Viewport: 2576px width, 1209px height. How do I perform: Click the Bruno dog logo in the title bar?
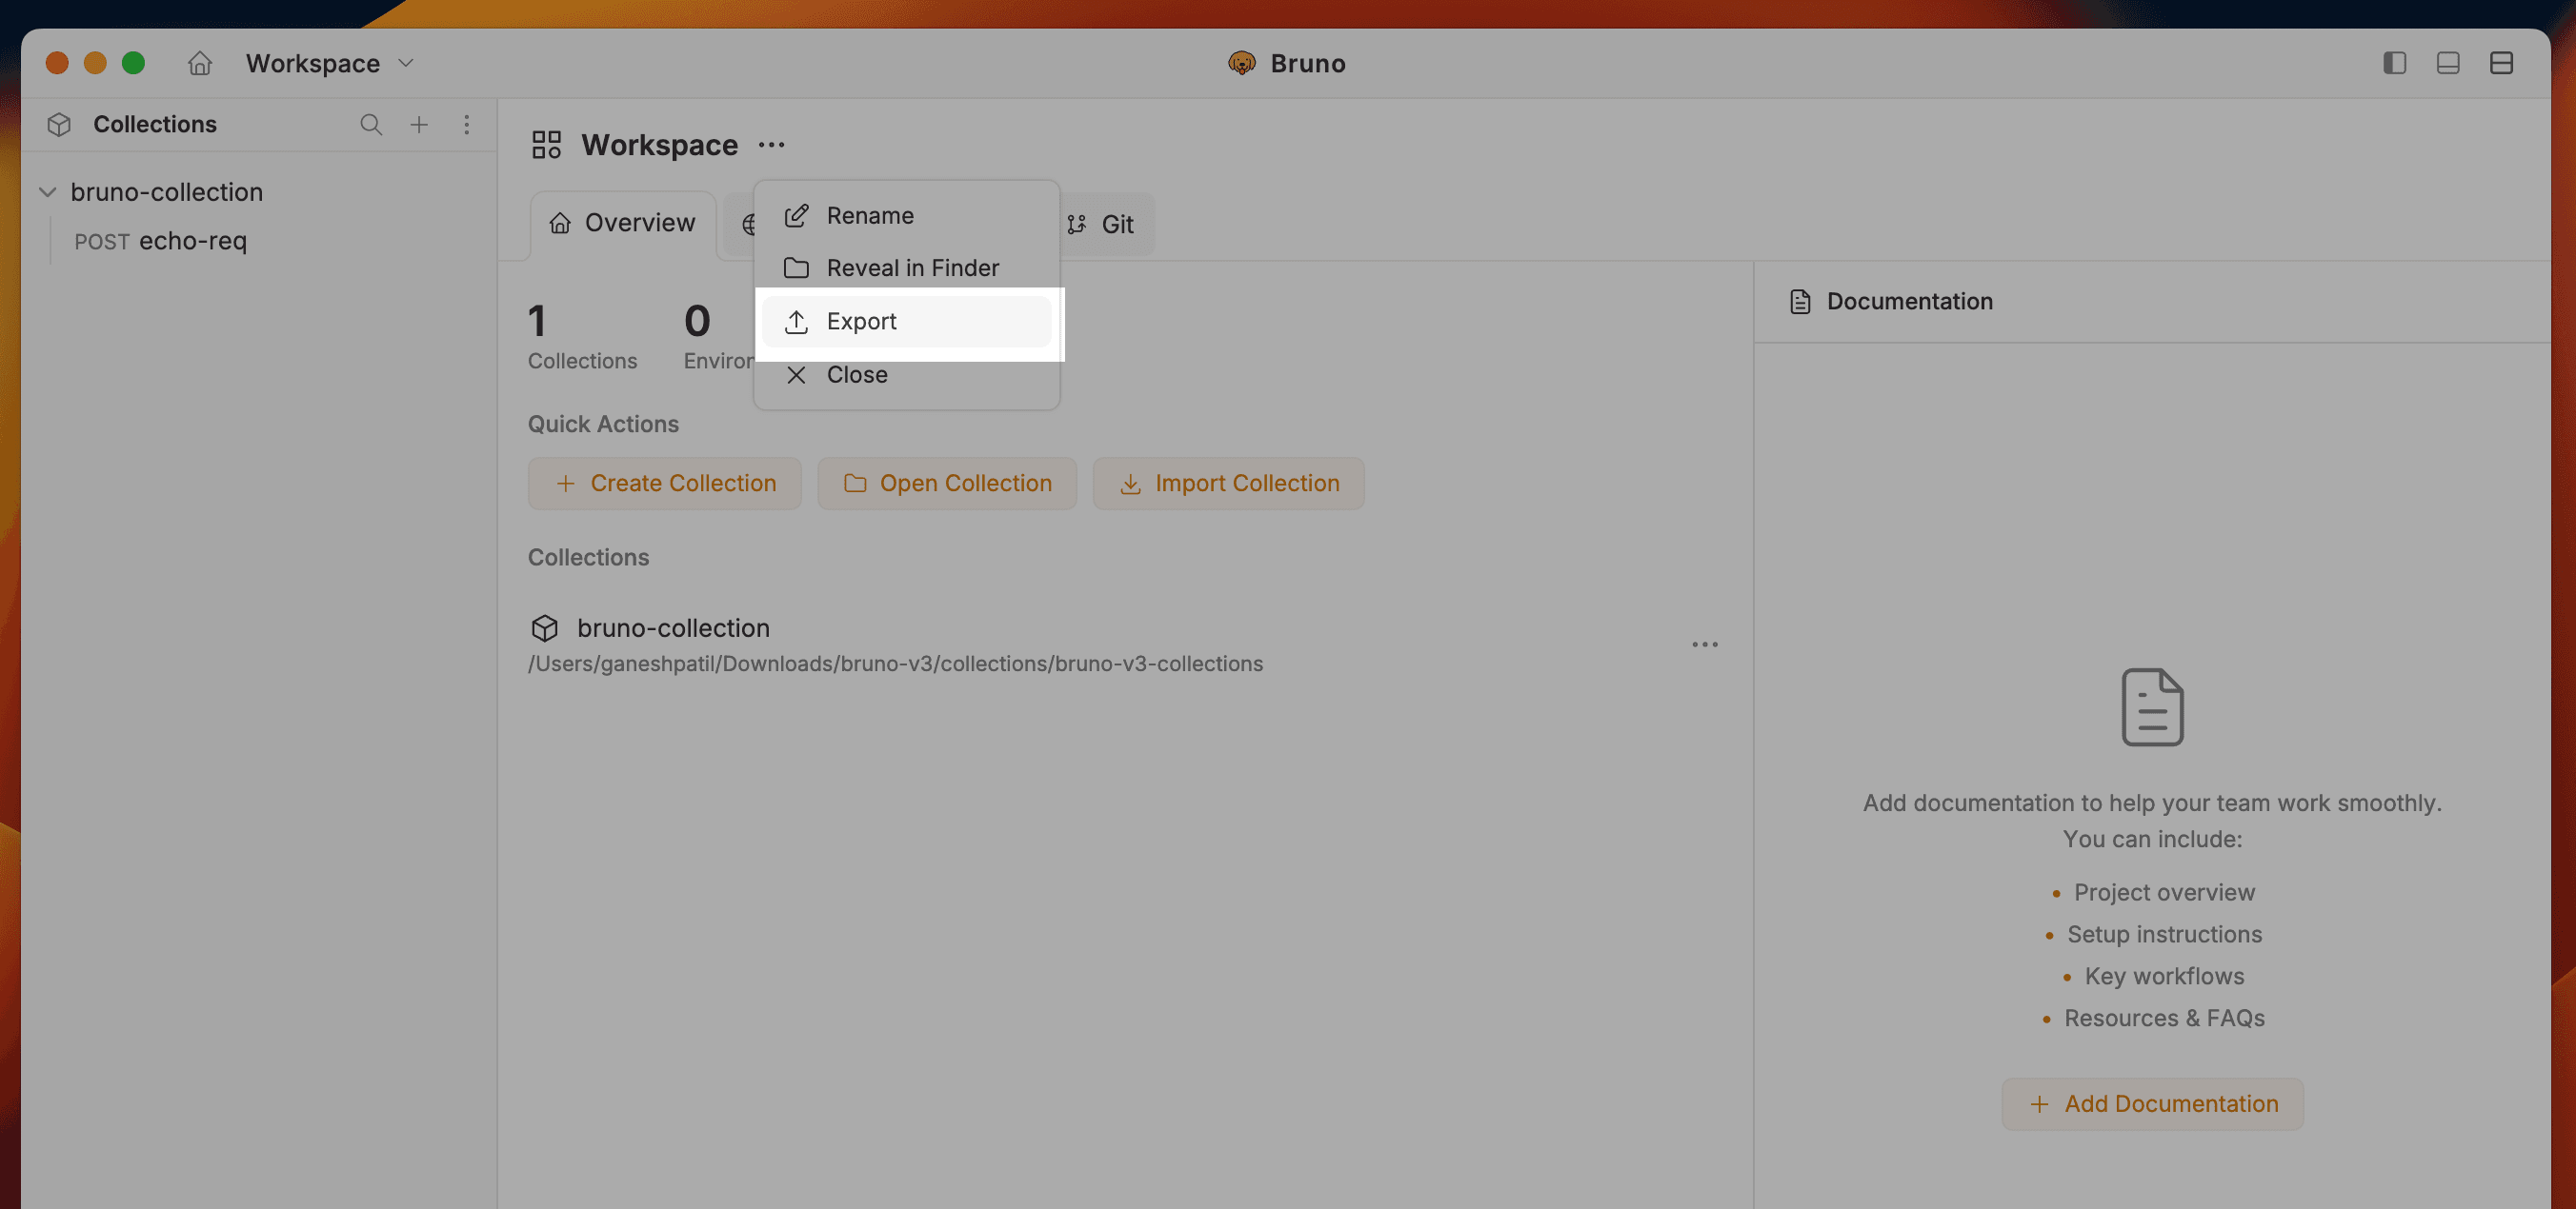point(1241,62)
